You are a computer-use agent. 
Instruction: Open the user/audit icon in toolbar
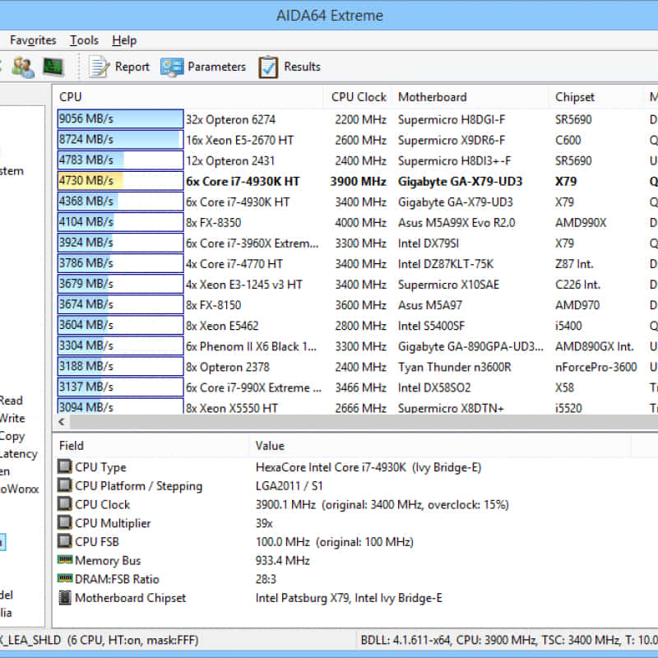pos(23,67)
